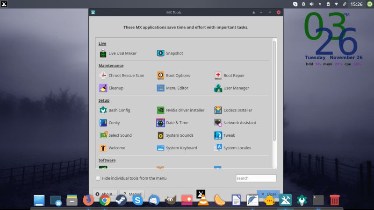The height and width of the screenshot is (210, 374).
Task: Launch Boot Repair
Action: (x=229, y=76)
